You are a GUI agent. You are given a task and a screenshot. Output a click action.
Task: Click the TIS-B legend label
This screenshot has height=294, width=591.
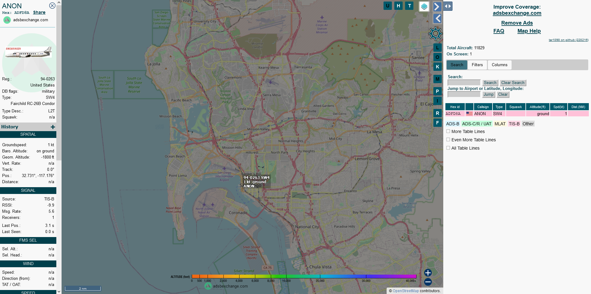click(514, 124)
